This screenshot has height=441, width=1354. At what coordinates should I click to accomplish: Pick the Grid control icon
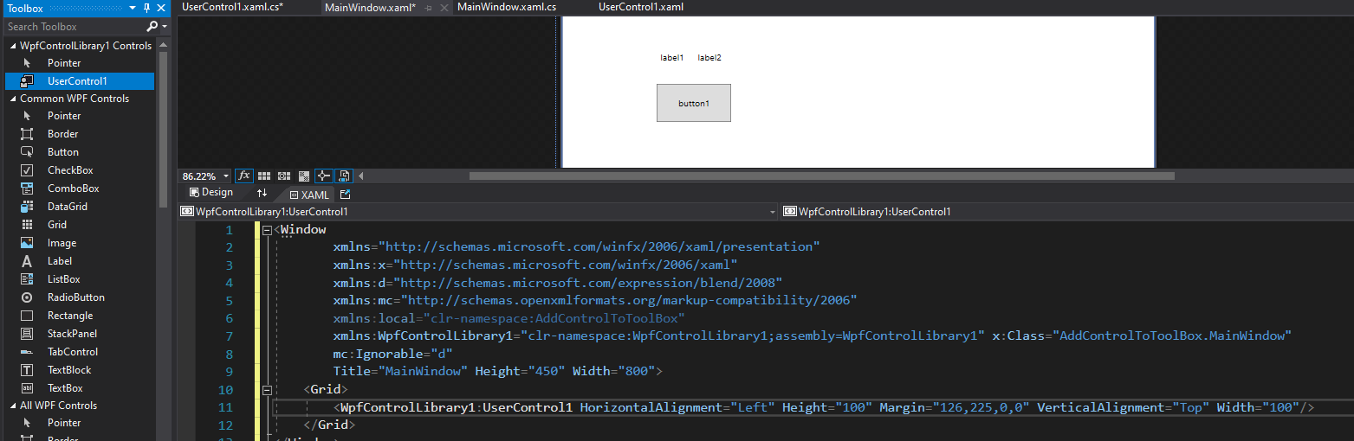tap(27, 225)
